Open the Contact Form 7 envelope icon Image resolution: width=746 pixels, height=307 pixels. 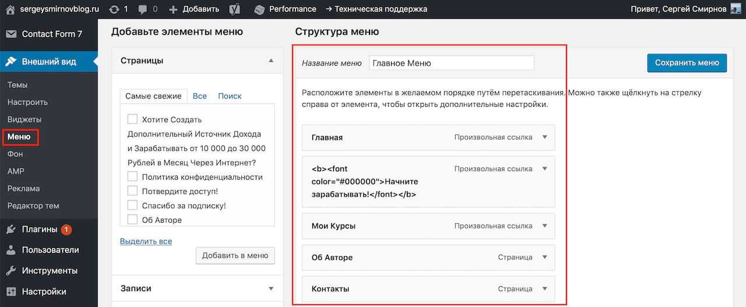pyautogui.click(x=11, y=34)
